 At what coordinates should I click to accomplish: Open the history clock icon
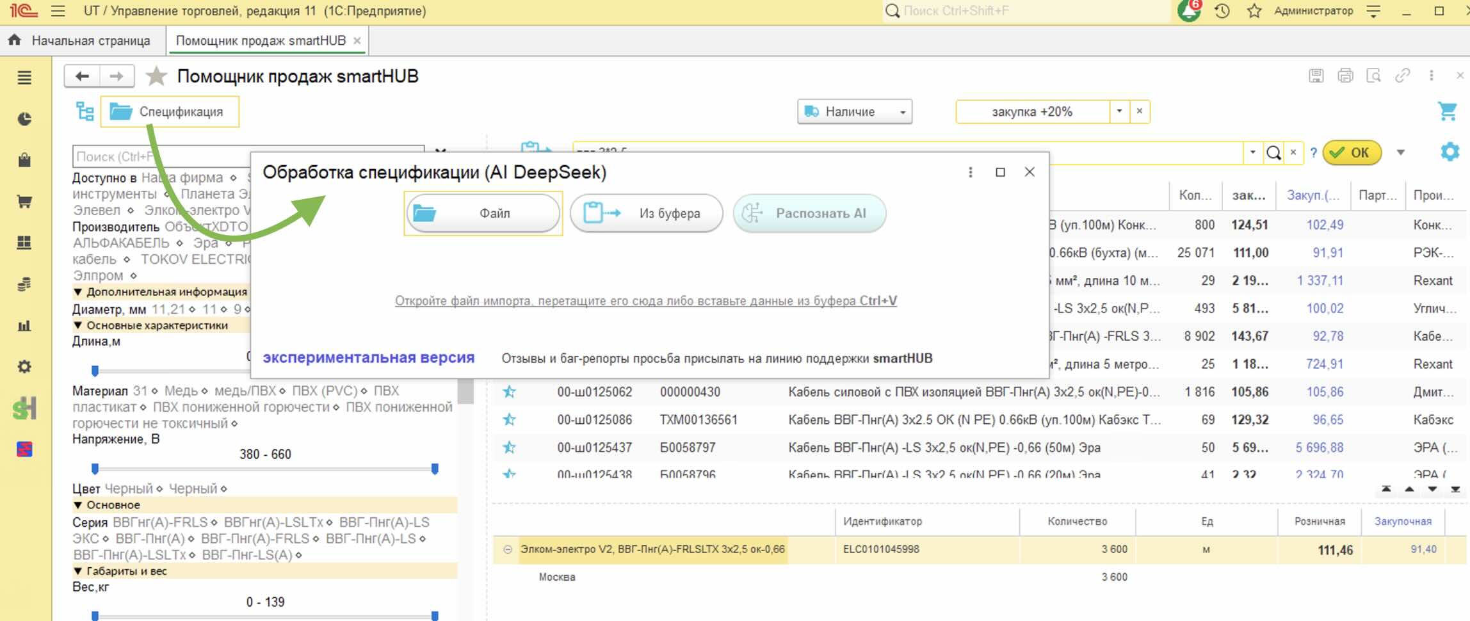(1222, 11)
